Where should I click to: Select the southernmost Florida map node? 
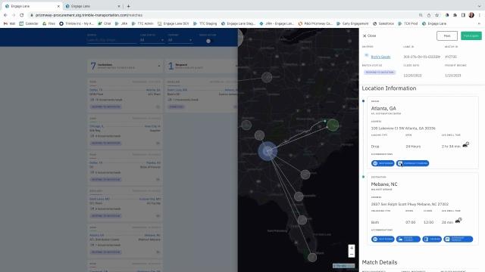coord(312,257)
